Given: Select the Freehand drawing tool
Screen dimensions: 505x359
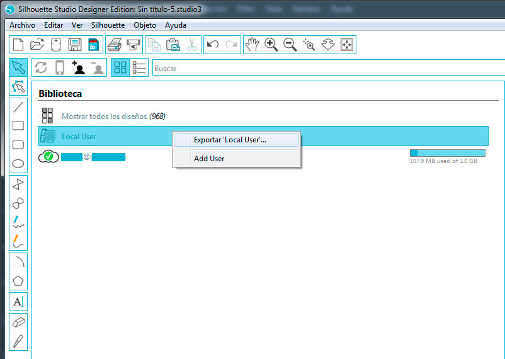Looking at the screenshot, I should click(x=18, y=222).
